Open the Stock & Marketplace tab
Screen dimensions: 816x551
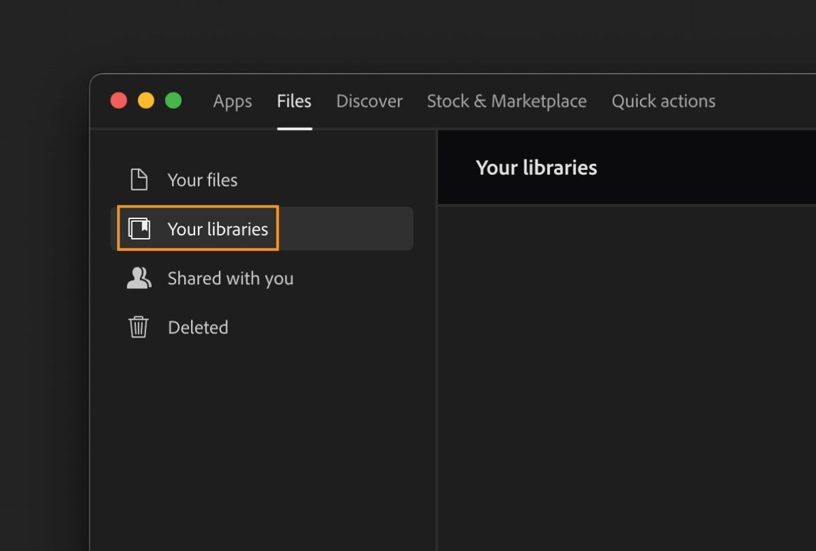click(x=507, y=101)
